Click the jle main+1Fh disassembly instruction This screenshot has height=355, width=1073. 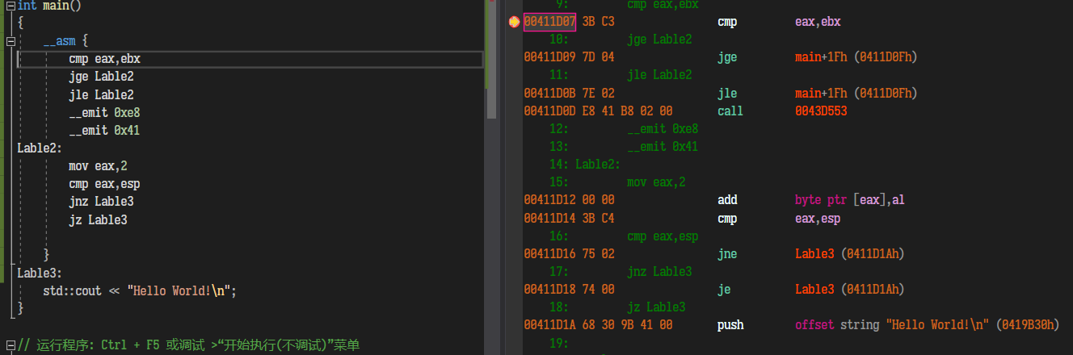(817, 94)
